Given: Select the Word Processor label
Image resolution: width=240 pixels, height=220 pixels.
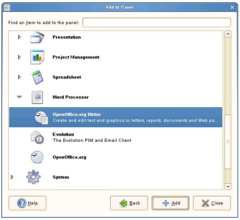Looking at the screenshot, I should coord(71,97).
